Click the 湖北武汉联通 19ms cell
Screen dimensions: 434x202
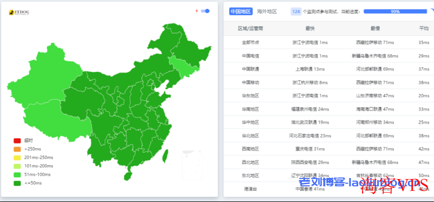(310, 122)
